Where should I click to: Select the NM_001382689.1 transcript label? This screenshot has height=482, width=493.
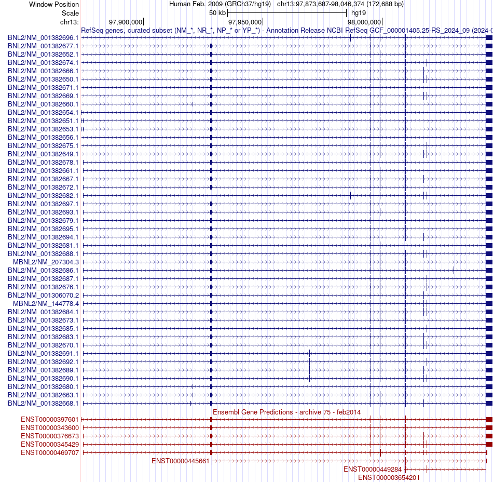(43, 370)
